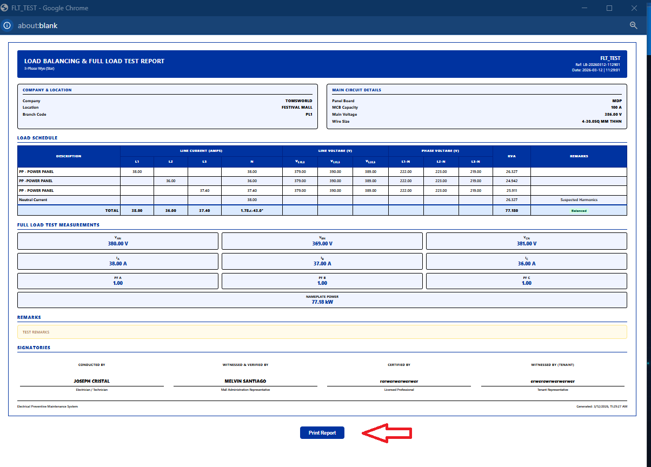Click the globe icon in title bar
The height and width of the screenshot is (467, 651).
5,8
